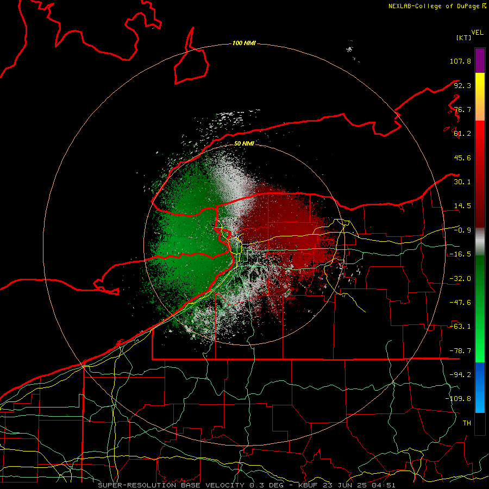489x489 pixels.
Task: Click the 107.8 legend value
Action: tap(460, 61)
